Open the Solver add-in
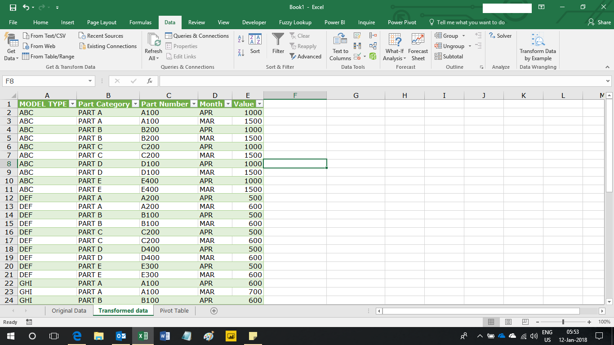 [500, 35]
